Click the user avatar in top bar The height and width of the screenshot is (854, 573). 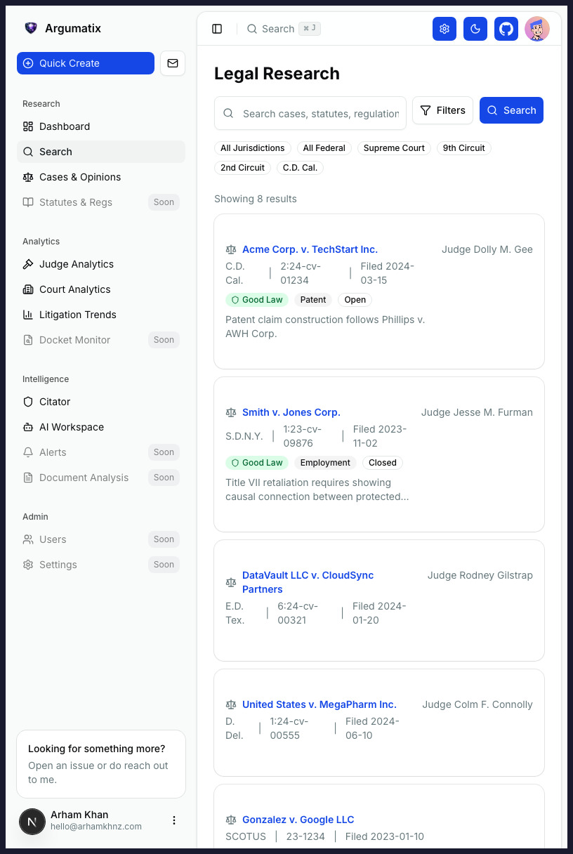click(x=537, y=29)
